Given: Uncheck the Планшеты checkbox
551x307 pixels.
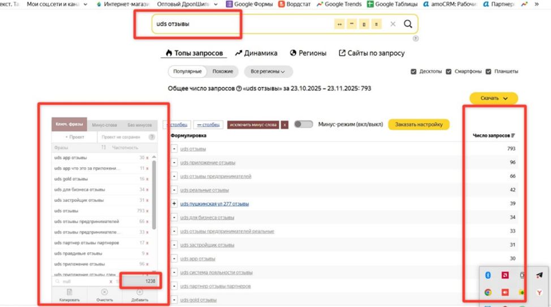Looking at the screenshot, I should click(488, 71).
